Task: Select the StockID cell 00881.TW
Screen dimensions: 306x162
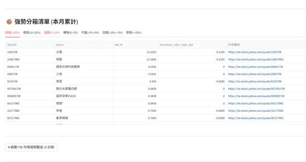Action: coord(30,67)
